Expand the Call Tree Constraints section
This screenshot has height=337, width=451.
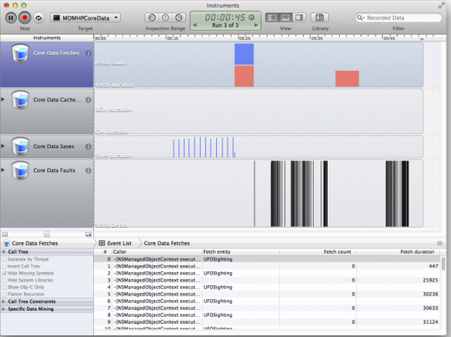(x=3, y=301)
